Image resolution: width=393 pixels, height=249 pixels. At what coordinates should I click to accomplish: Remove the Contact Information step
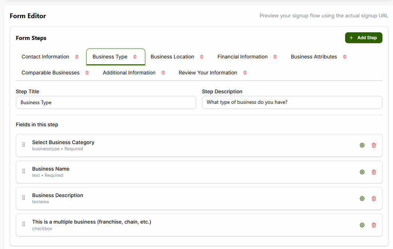coord(77,57)
